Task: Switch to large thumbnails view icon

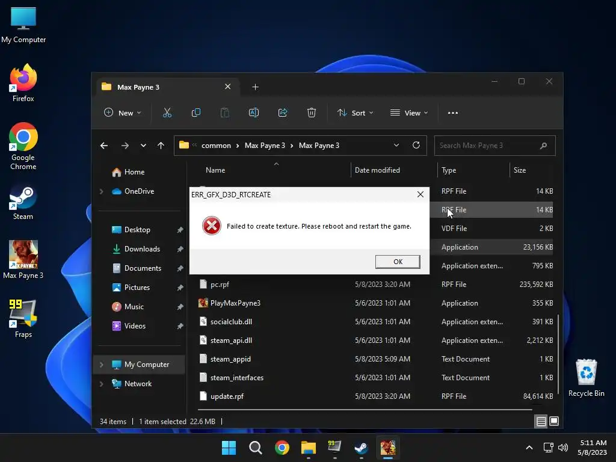Action: pos(554,422)
